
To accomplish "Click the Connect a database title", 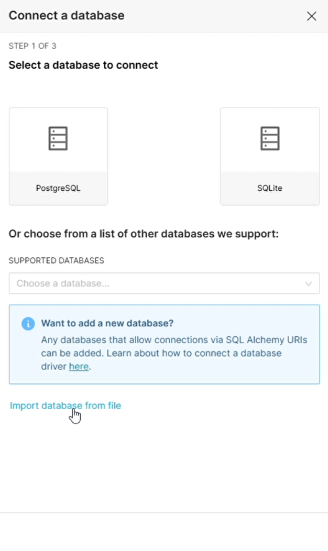I will coord(67,16).
